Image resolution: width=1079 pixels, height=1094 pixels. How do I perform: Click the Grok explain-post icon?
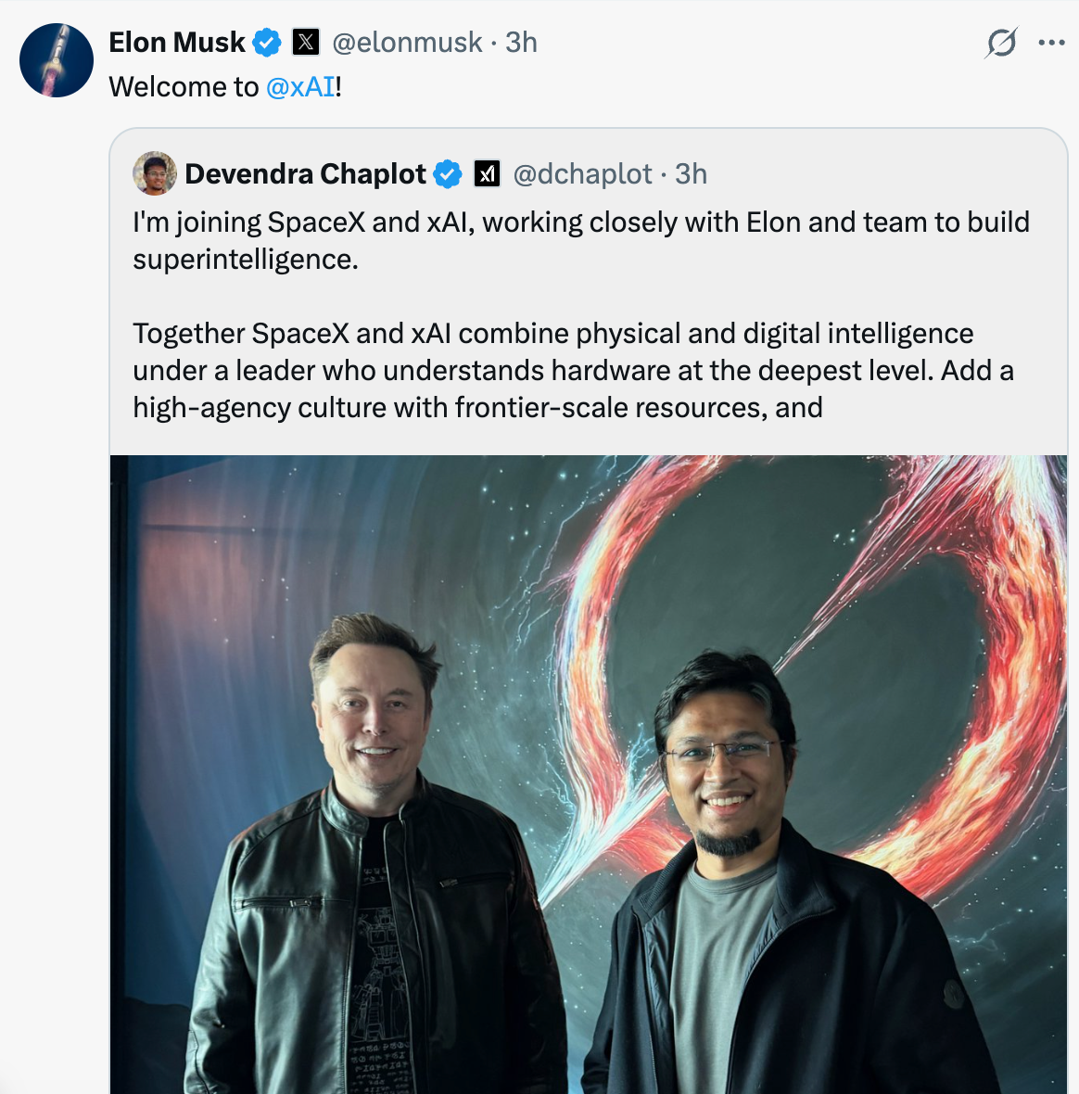click(1001, 43)
